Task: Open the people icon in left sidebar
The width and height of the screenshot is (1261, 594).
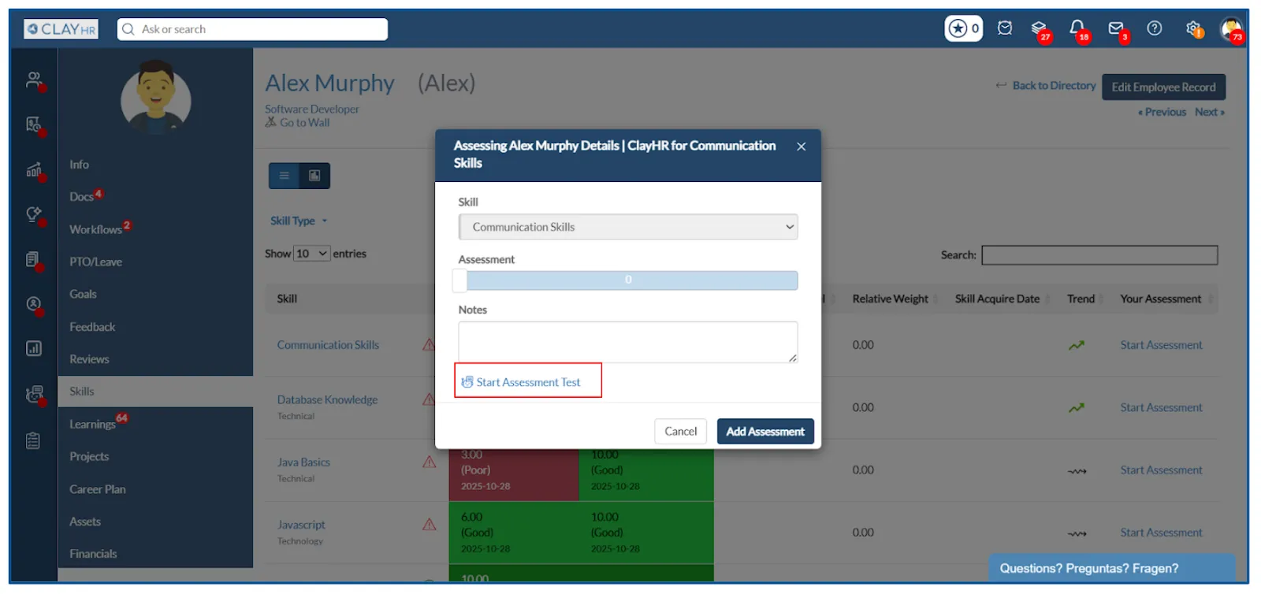Action: [34, 80]
